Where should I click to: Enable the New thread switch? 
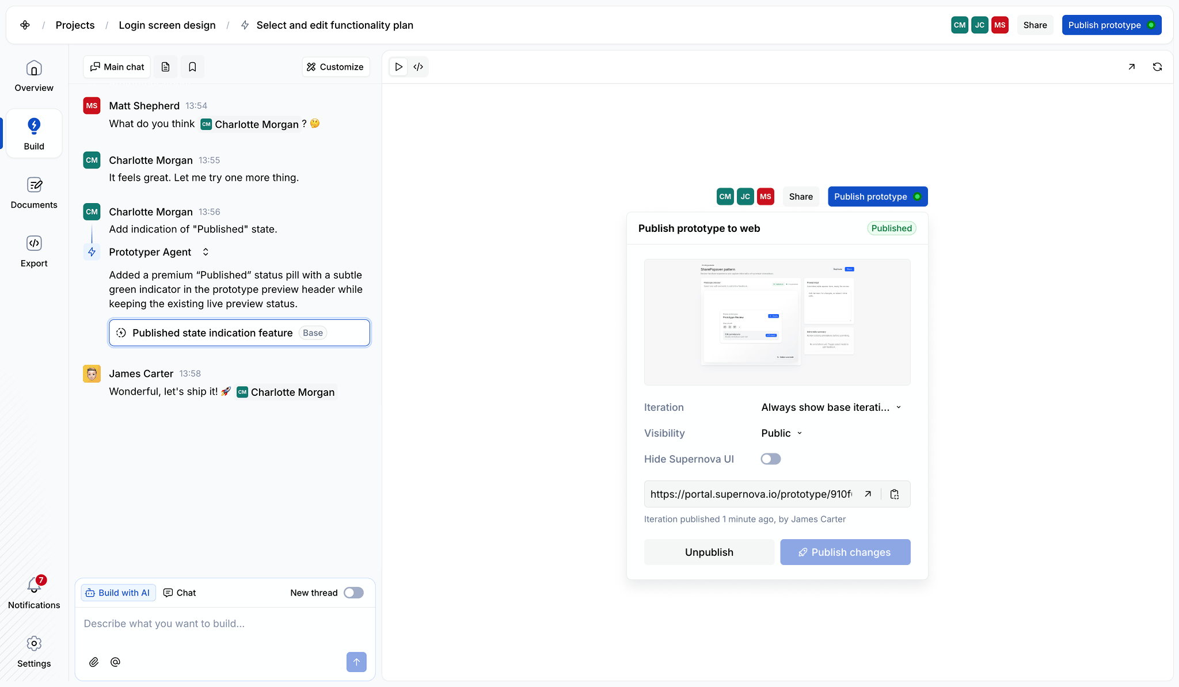pyautogui.click(x=353, y=593)
